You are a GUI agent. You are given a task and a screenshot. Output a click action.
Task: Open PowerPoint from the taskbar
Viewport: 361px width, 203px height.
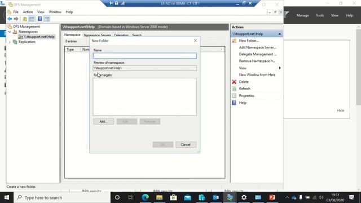pyautogui.click(x=272, y=197)
